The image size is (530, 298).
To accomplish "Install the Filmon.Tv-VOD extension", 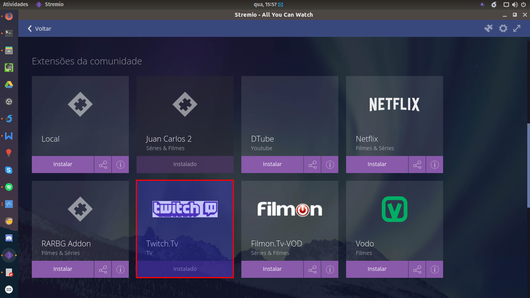I will coord(272,269).
